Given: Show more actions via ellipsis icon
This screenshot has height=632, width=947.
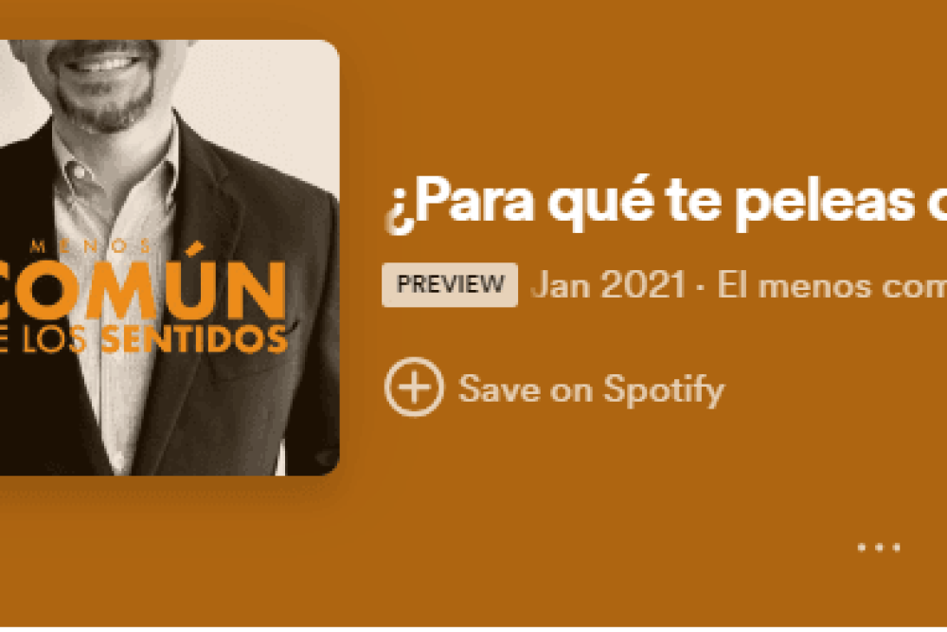Looking at the screenshot, I should pos(879,548).
